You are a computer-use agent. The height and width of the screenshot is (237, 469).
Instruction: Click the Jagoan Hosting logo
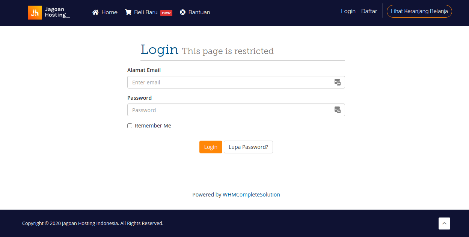coord(49,12)
